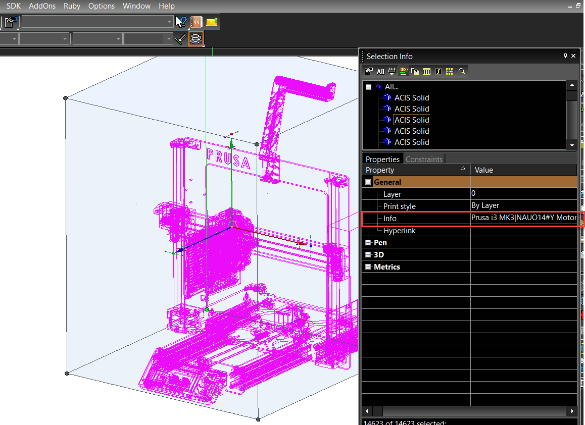This screenshot has width=585, height=425.
Task: Select the Layer property row label
Action: coord(392,194)
